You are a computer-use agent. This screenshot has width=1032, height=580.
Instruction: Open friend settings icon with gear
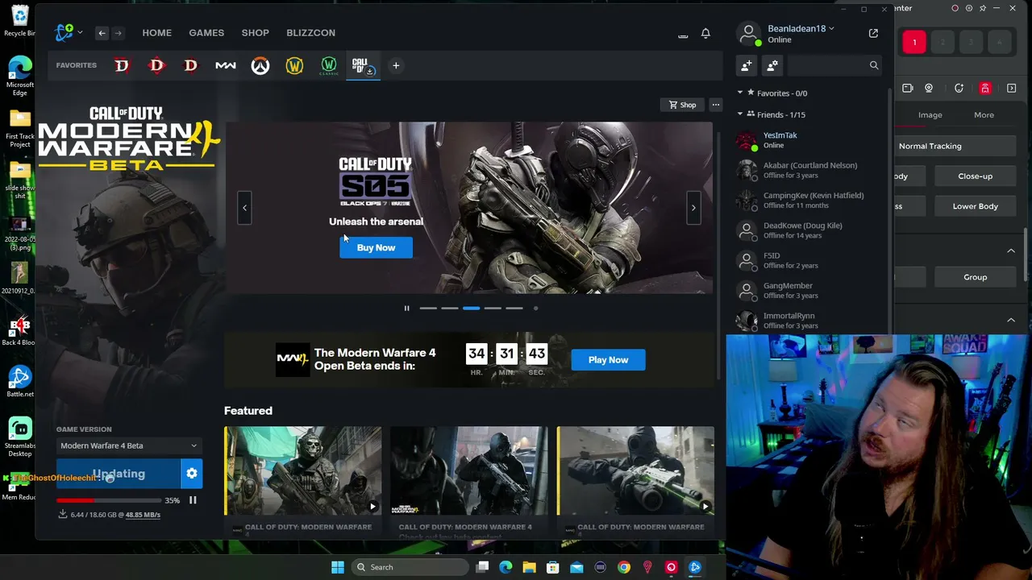(x=772, y=65)
